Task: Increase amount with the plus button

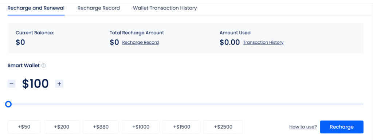Action: 59,84
